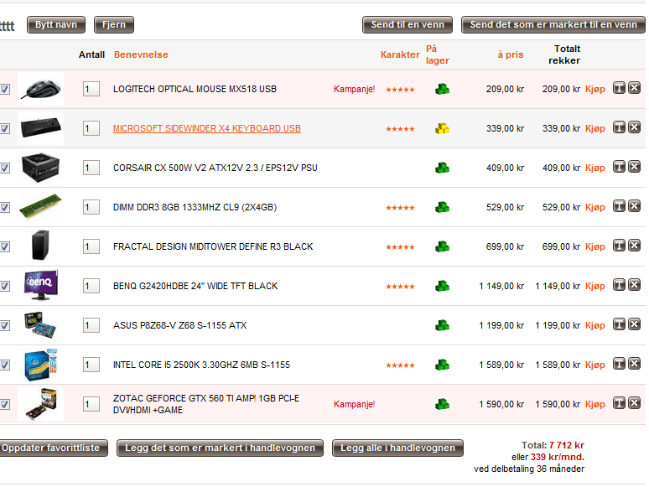Image resolution: width=649 pixels, height=487 pixels.
Task: Uncheck the DIMM DDR3 8GB checkbox
Action: [4, 207]
